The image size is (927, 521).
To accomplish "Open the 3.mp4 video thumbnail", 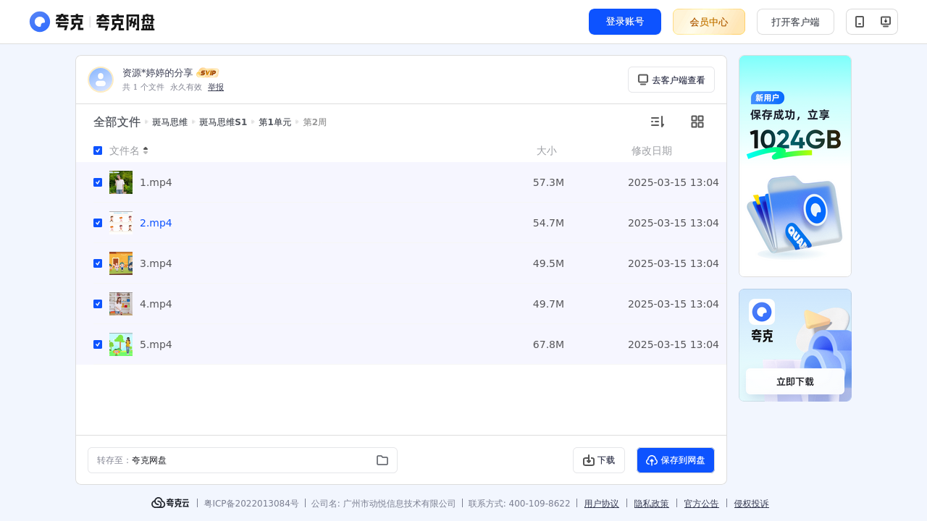I will 121,263.
